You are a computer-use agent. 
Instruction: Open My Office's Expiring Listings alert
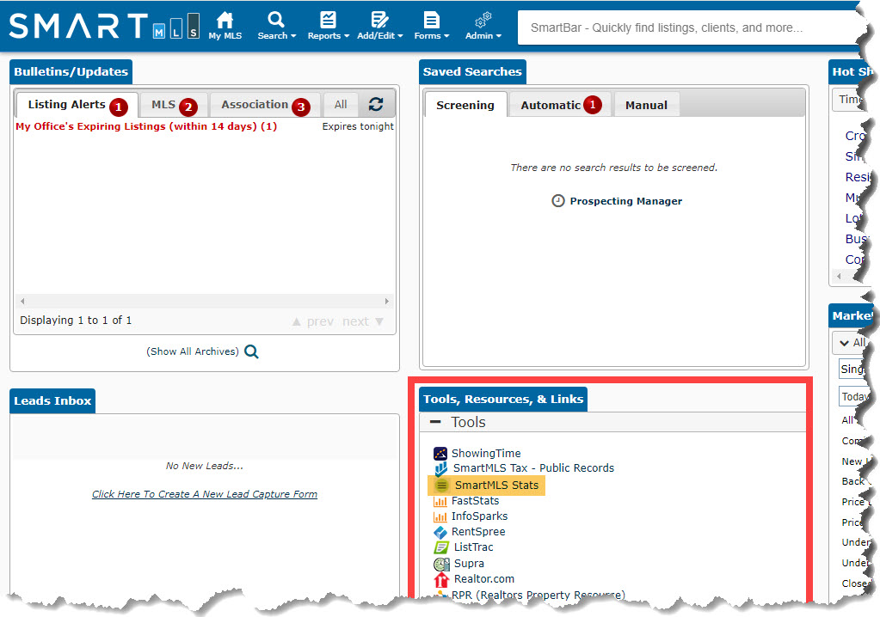tap(146, 126)
